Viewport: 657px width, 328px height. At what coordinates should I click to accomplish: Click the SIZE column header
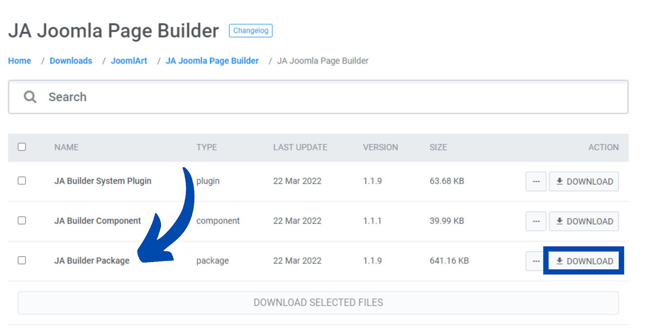pyautogui.click(x=438, y=147)
